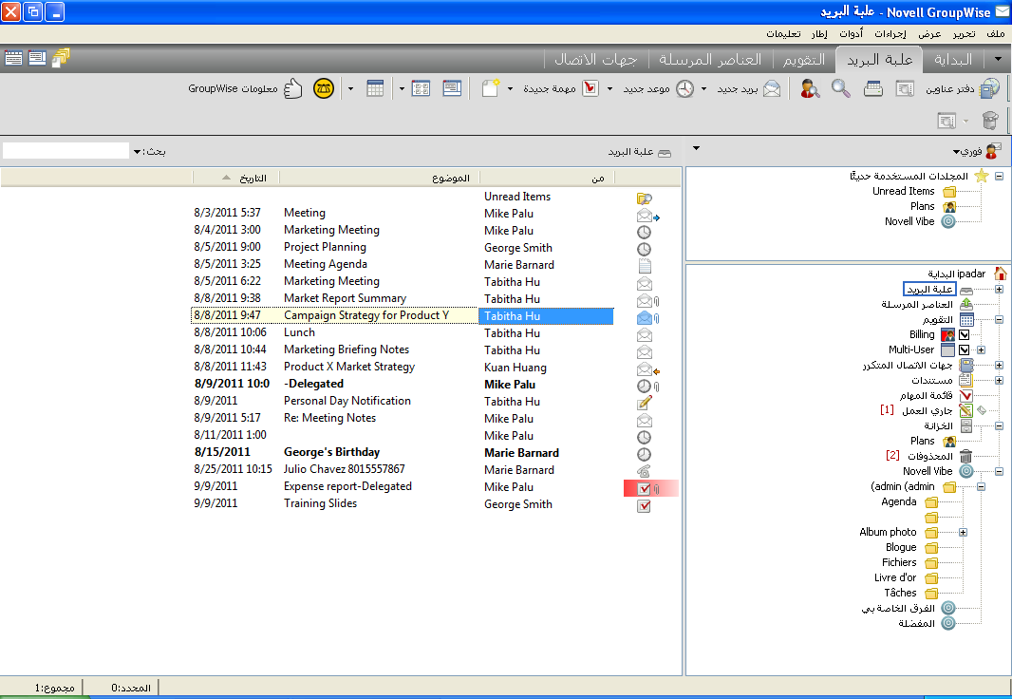Image resolution: width=1012 pixels, height=699 pixels.
Task: Click the trash icon for المحذوفات folder
Action: tap(965, 456)
